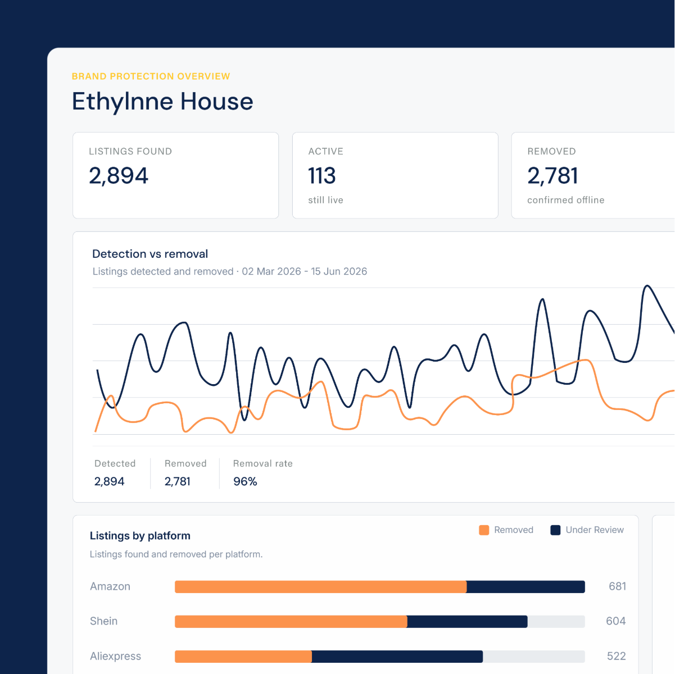Click the Shein count 604
Image resolution: width=675 pixels, height=674 pixels.
click(x=616, y=621)
